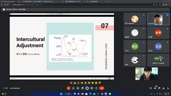Open Chrome from the taskbar
This screenshot has height=96, width=171.
pyautogui.click(x=102, y=94)
